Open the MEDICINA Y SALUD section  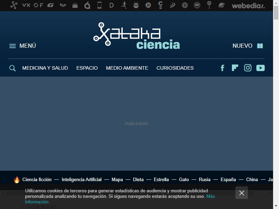pyautogui.click(x=45, y=68)
